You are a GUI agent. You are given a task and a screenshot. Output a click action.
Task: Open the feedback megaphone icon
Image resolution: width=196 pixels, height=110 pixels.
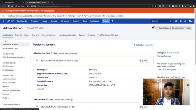[x=176, y=21]
